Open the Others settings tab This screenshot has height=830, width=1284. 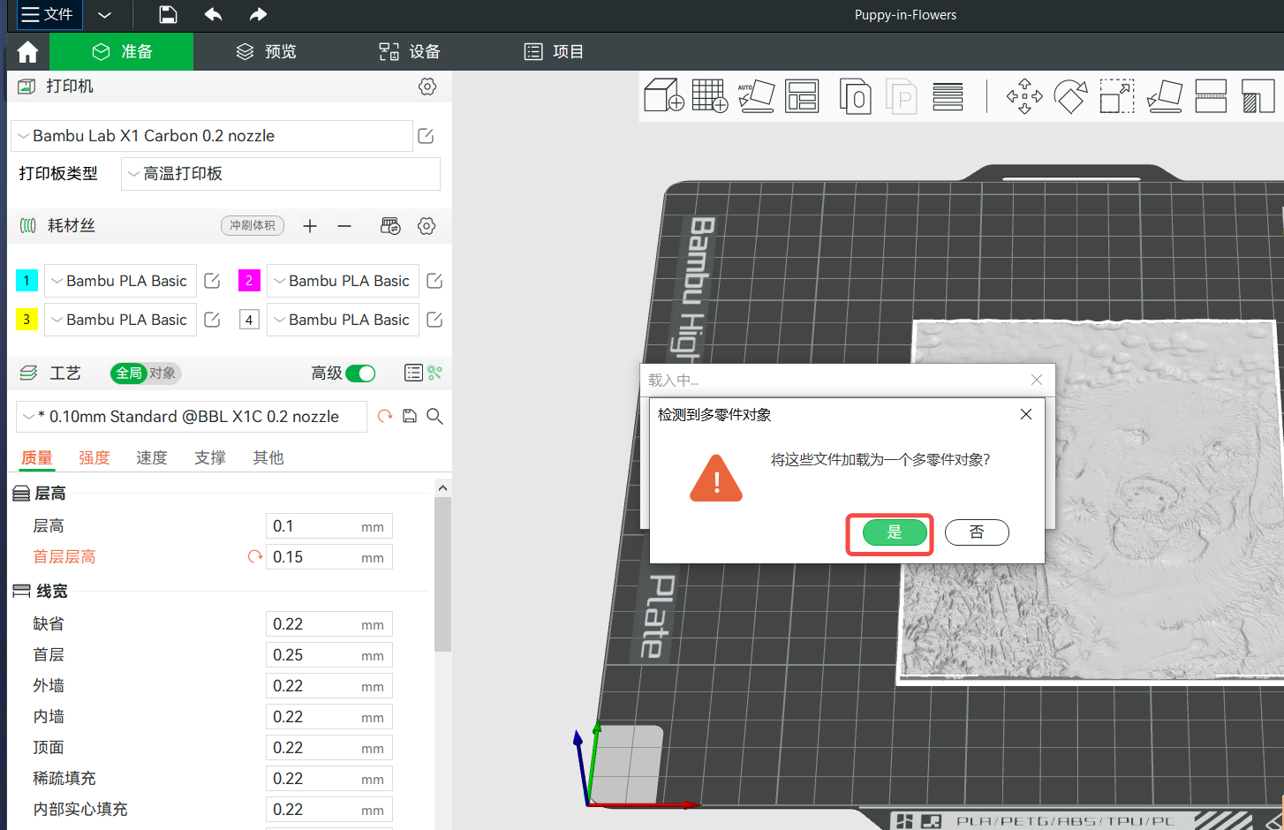[x=268, y=457]
